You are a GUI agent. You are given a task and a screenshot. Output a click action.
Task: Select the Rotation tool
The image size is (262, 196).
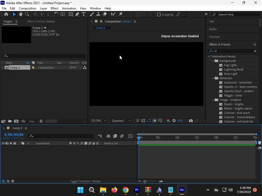pyautogui.click(x=56, y=14)
